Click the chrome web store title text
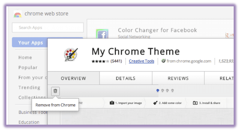 [46, 14]
